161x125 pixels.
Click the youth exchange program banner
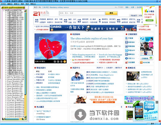(96, 99)
